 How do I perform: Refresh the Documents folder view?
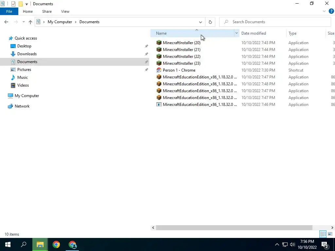coord(210,22)
